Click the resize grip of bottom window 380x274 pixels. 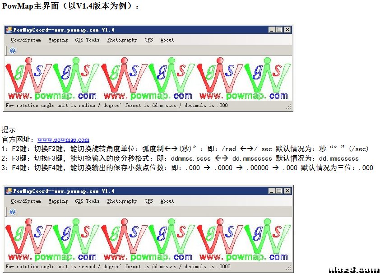[288, 268]
